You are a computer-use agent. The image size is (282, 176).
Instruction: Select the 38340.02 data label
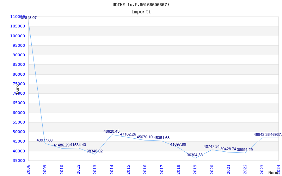click(94, 151)
